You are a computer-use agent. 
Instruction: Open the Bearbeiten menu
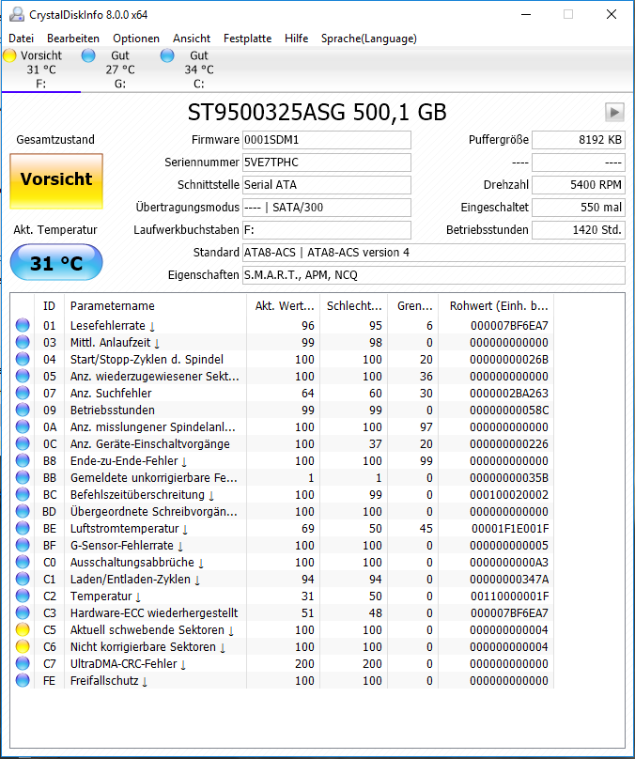click(73, 39)
